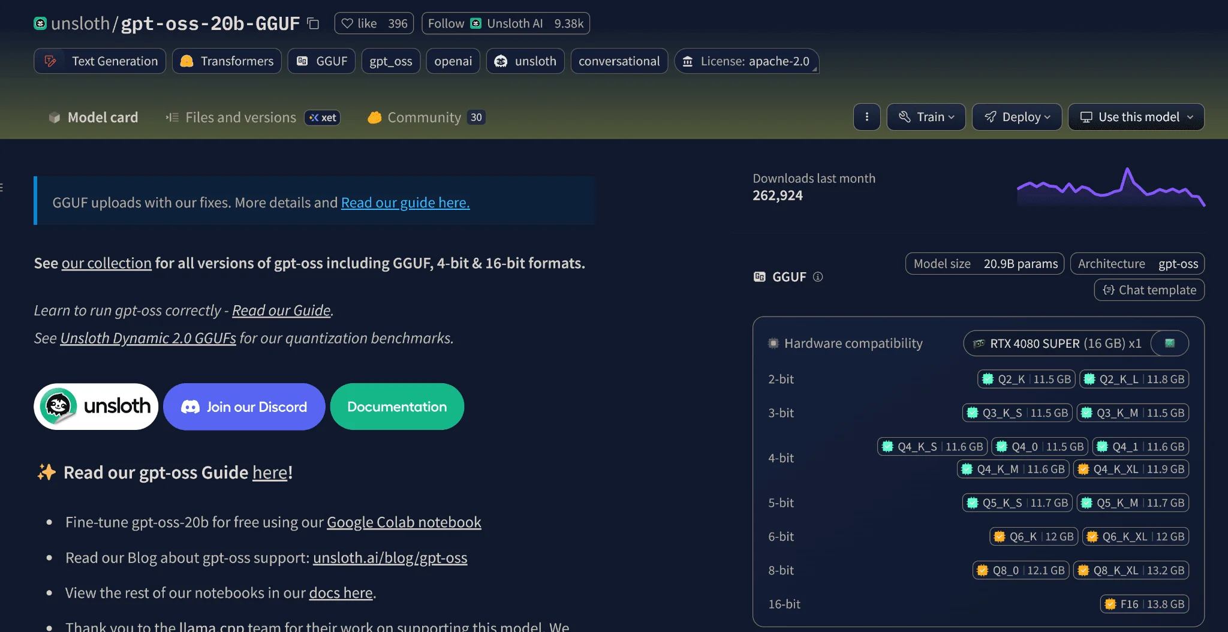Open the three-dot more options menu
1228x632 pixels.
click(866, 117)
